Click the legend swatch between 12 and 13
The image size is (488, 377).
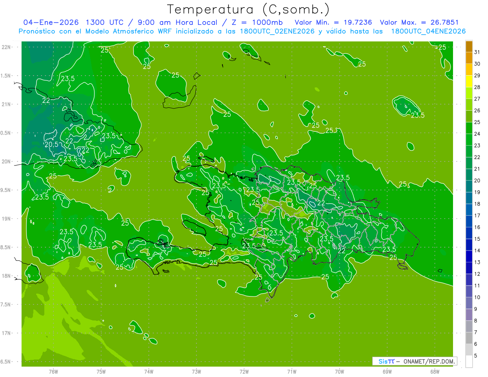(469, 268)
